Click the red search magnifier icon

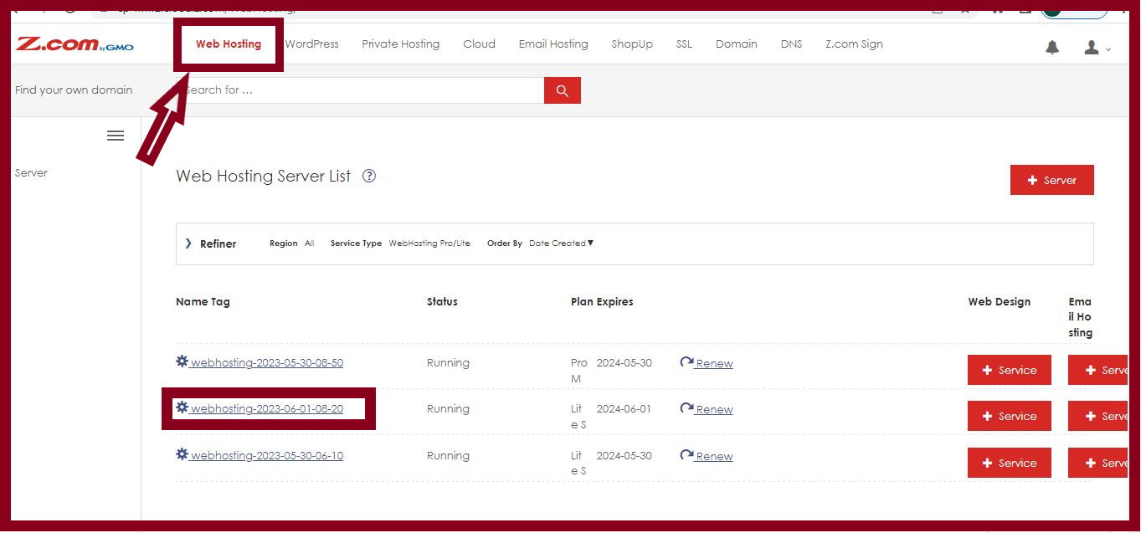tap(562, 90)
